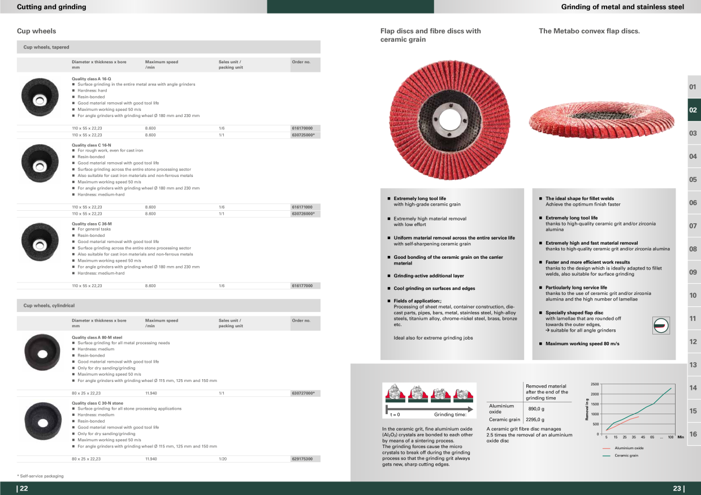
Task: Select the highlighted chapter tab 02
Action: [694, 110]
